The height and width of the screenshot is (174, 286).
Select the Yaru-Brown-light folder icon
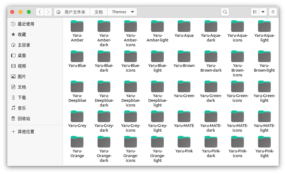264,56
